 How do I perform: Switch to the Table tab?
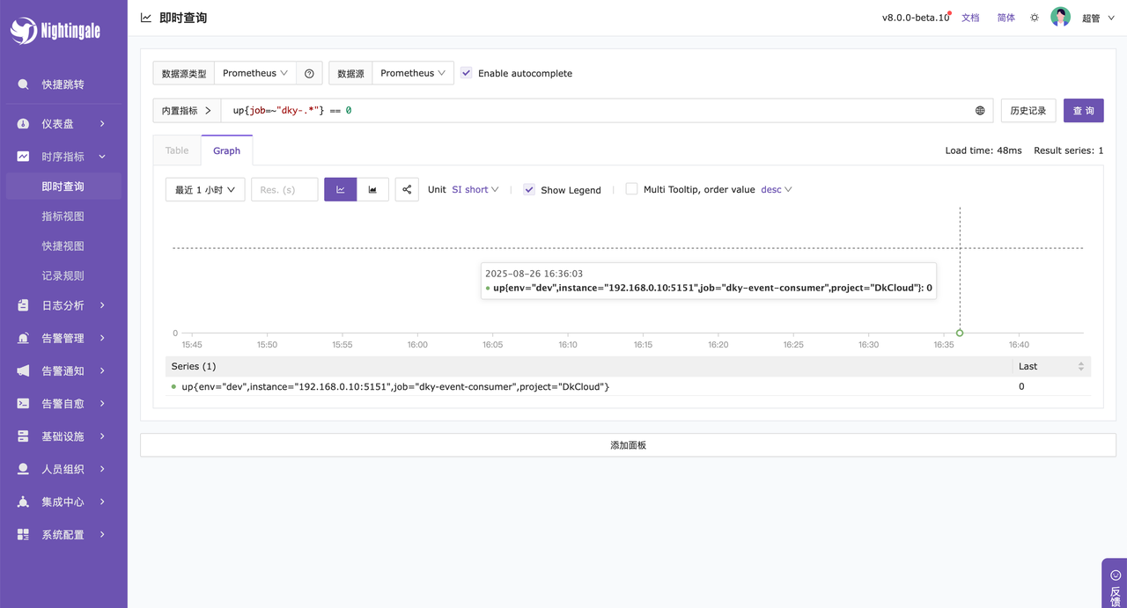[177, 150]
